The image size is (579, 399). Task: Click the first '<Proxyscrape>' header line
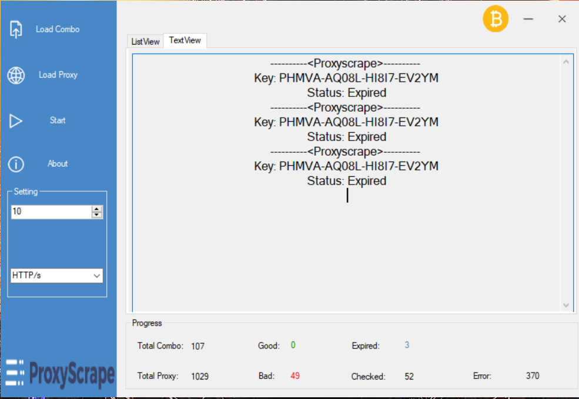tap(345, 63)
